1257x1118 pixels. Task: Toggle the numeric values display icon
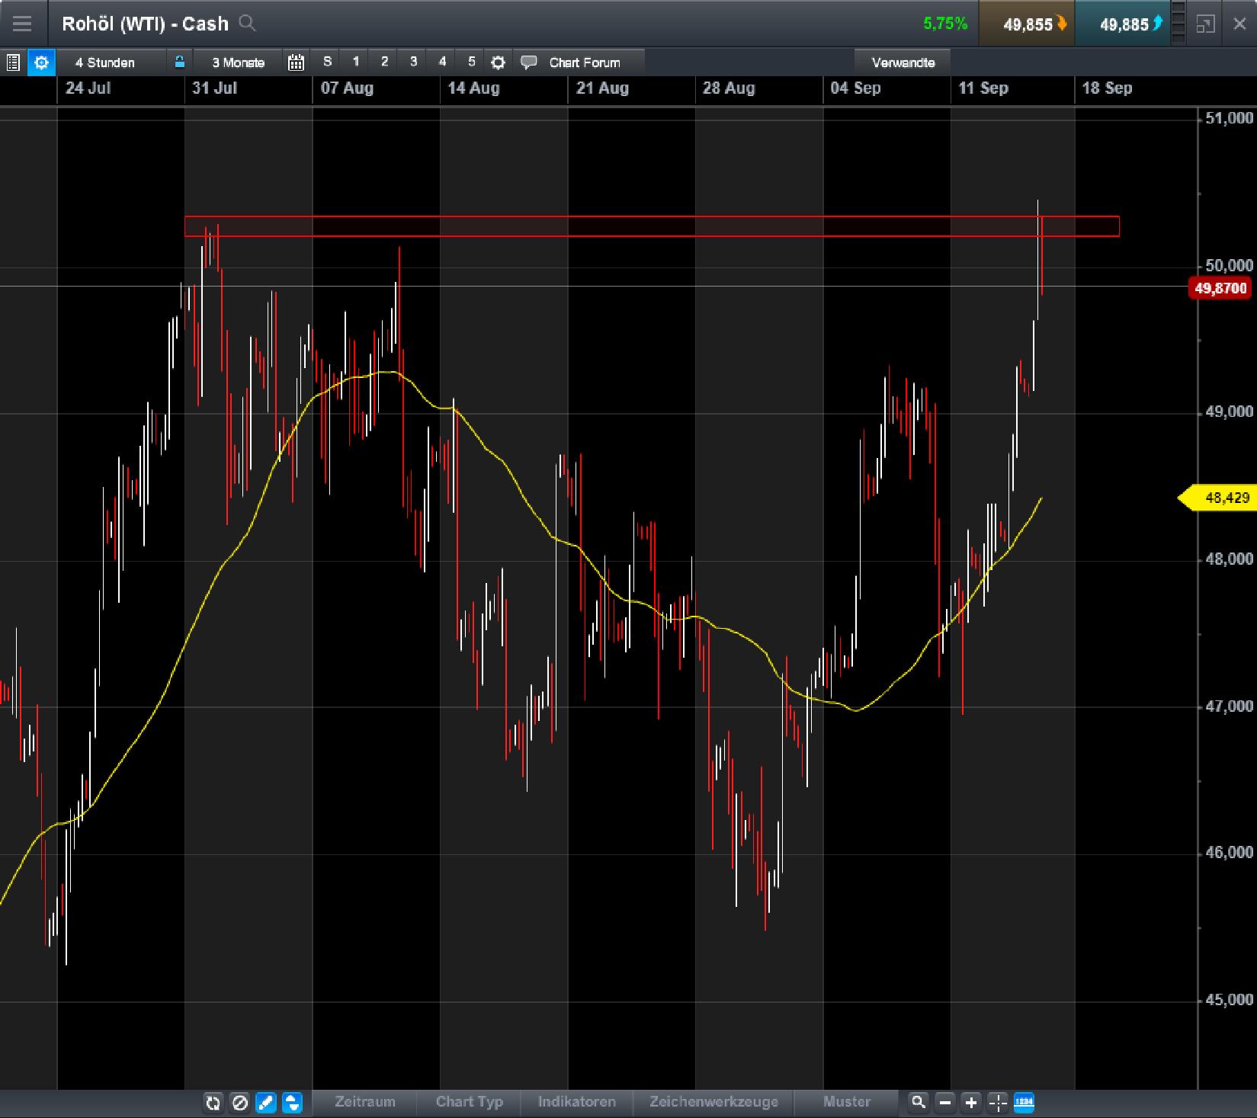pos(1024,1103)
